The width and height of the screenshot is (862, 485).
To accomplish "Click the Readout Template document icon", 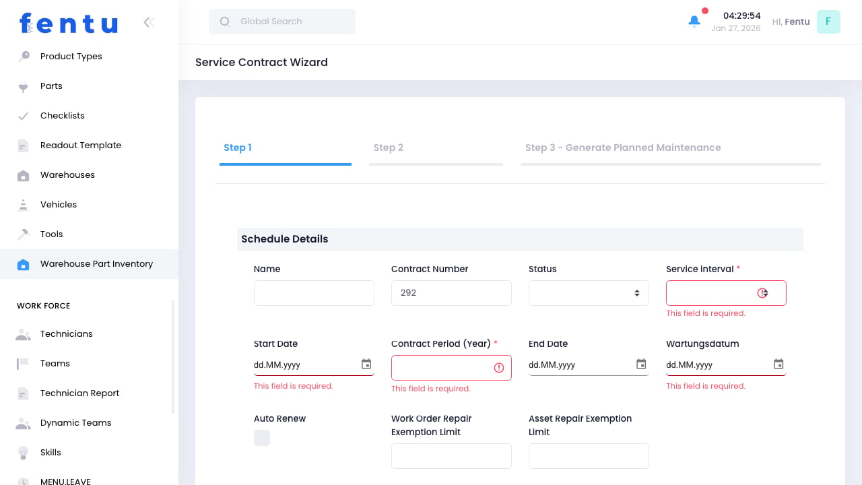I will (x=24, y=145).
